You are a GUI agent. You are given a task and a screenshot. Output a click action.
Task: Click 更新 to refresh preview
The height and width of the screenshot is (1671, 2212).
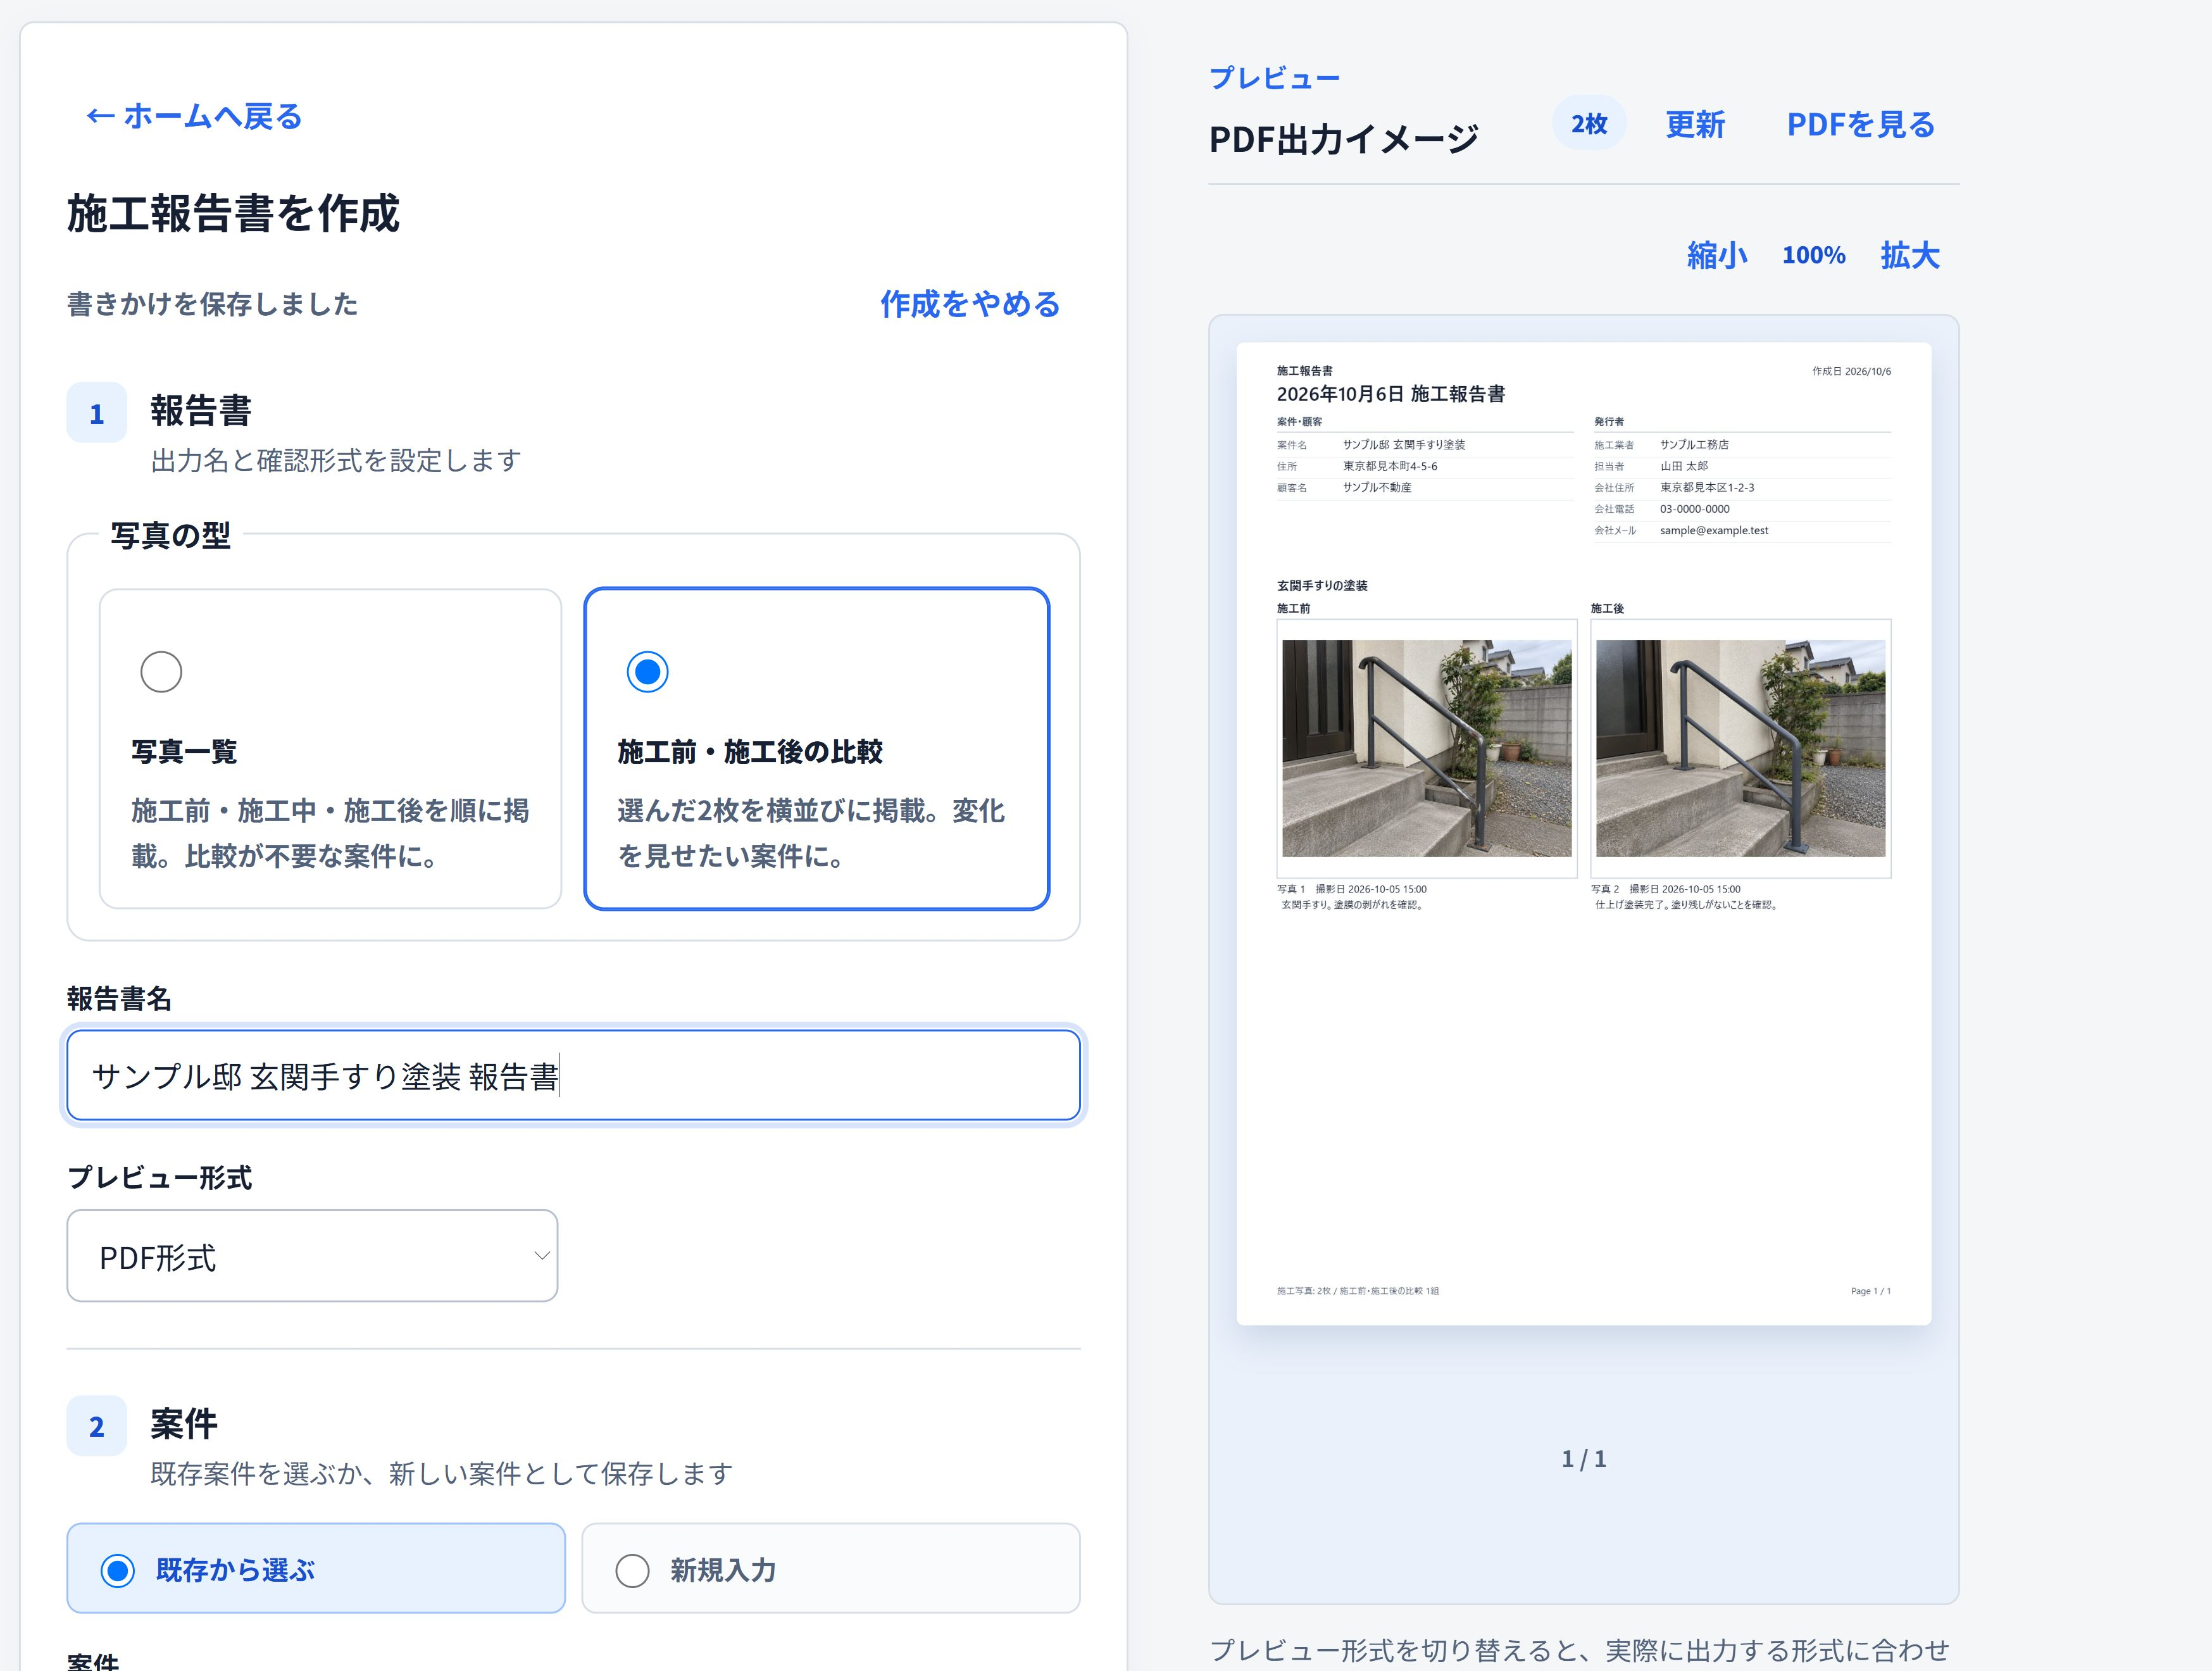pos(1695,124)
